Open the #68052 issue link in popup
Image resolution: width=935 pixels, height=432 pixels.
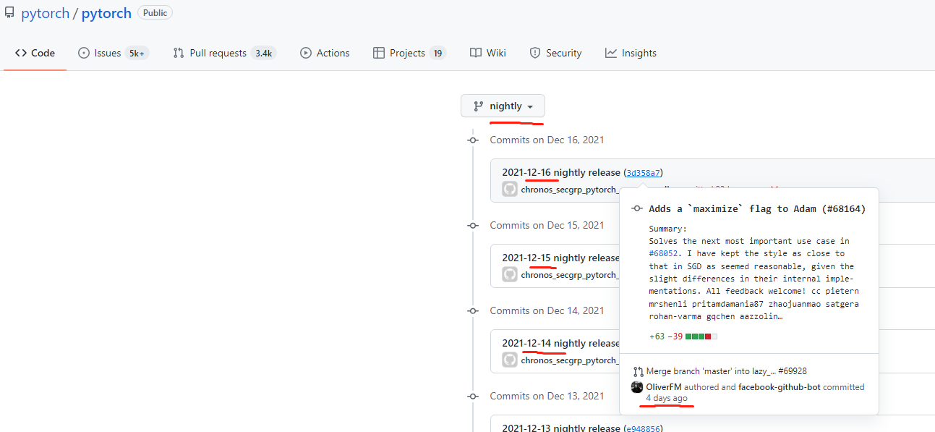pyautogui.click(x=662, y=253)
